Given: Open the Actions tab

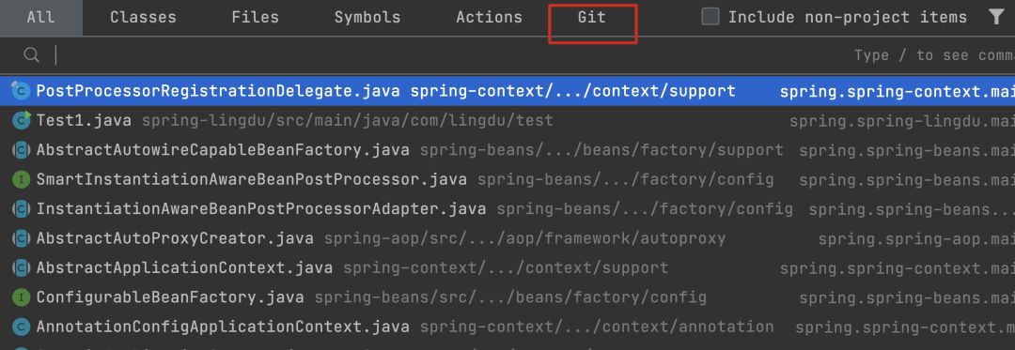Looking at the screenshot, I should coord(489,18).
